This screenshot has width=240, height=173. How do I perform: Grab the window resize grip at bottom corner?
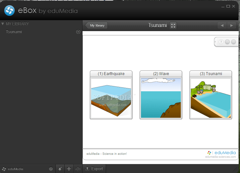coord(235,170)
